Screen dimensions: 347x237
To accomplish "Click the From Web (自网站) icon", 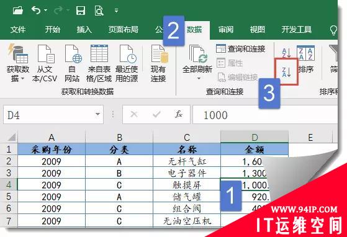I will click(73, 54).
